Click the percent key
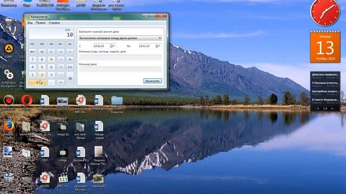 (x=70, y=59)
